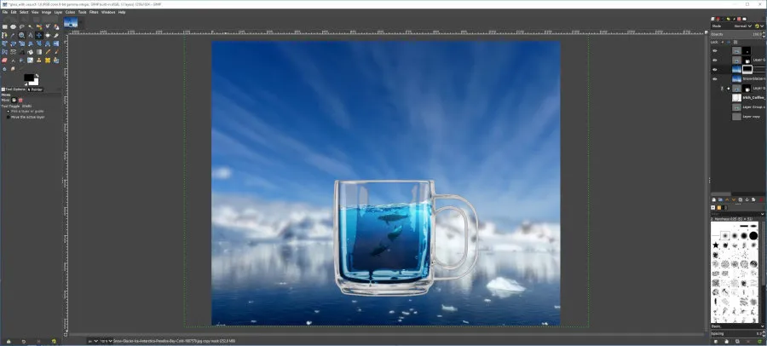This screenshot has width=767, height=346.
Task: Anchor the floating layer
Action: pos(747,199)
